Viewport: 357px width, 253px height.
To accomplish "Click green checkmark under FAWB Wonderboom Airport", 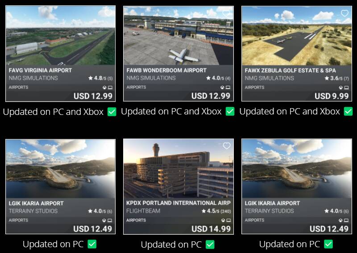I will (230, 111).
